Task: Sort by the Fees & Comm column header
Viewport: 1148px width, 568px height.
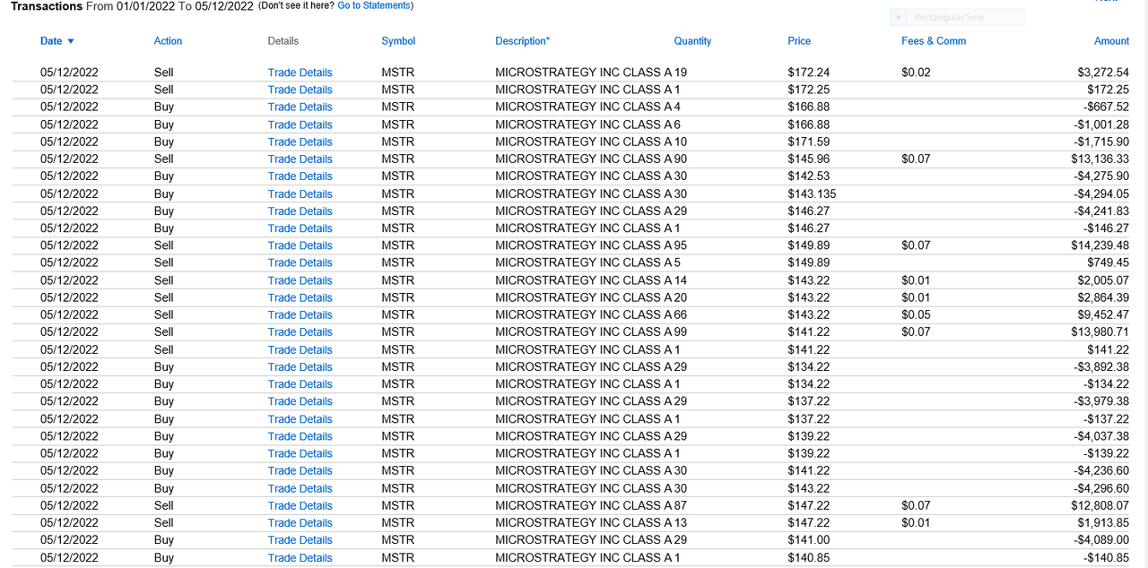Action: pos(934,41)
